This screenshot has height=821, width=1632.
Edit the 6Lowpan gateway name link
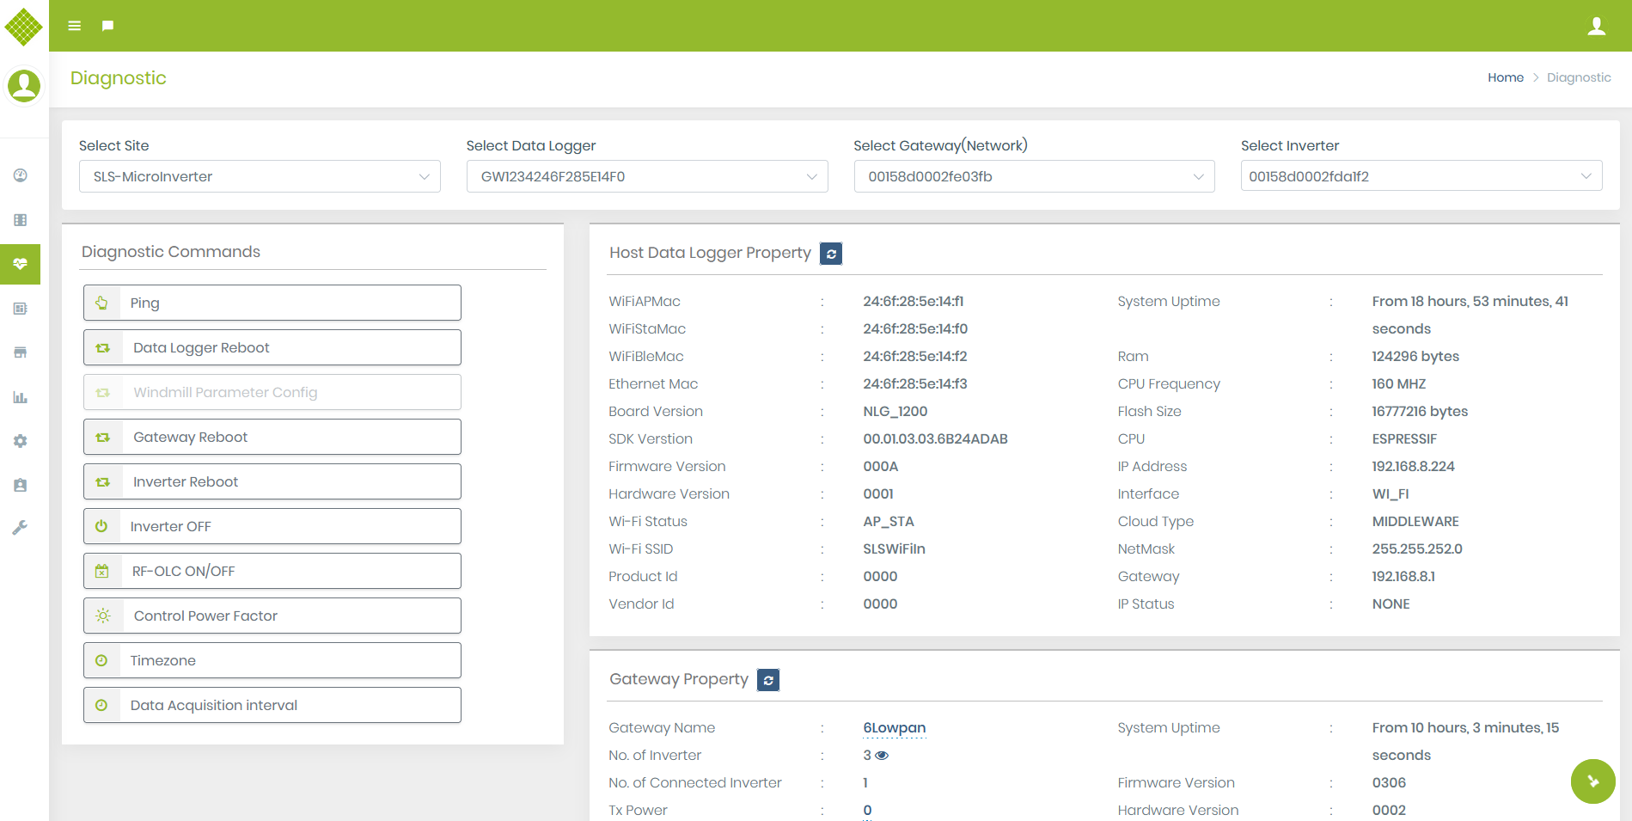tap(894, 728)
